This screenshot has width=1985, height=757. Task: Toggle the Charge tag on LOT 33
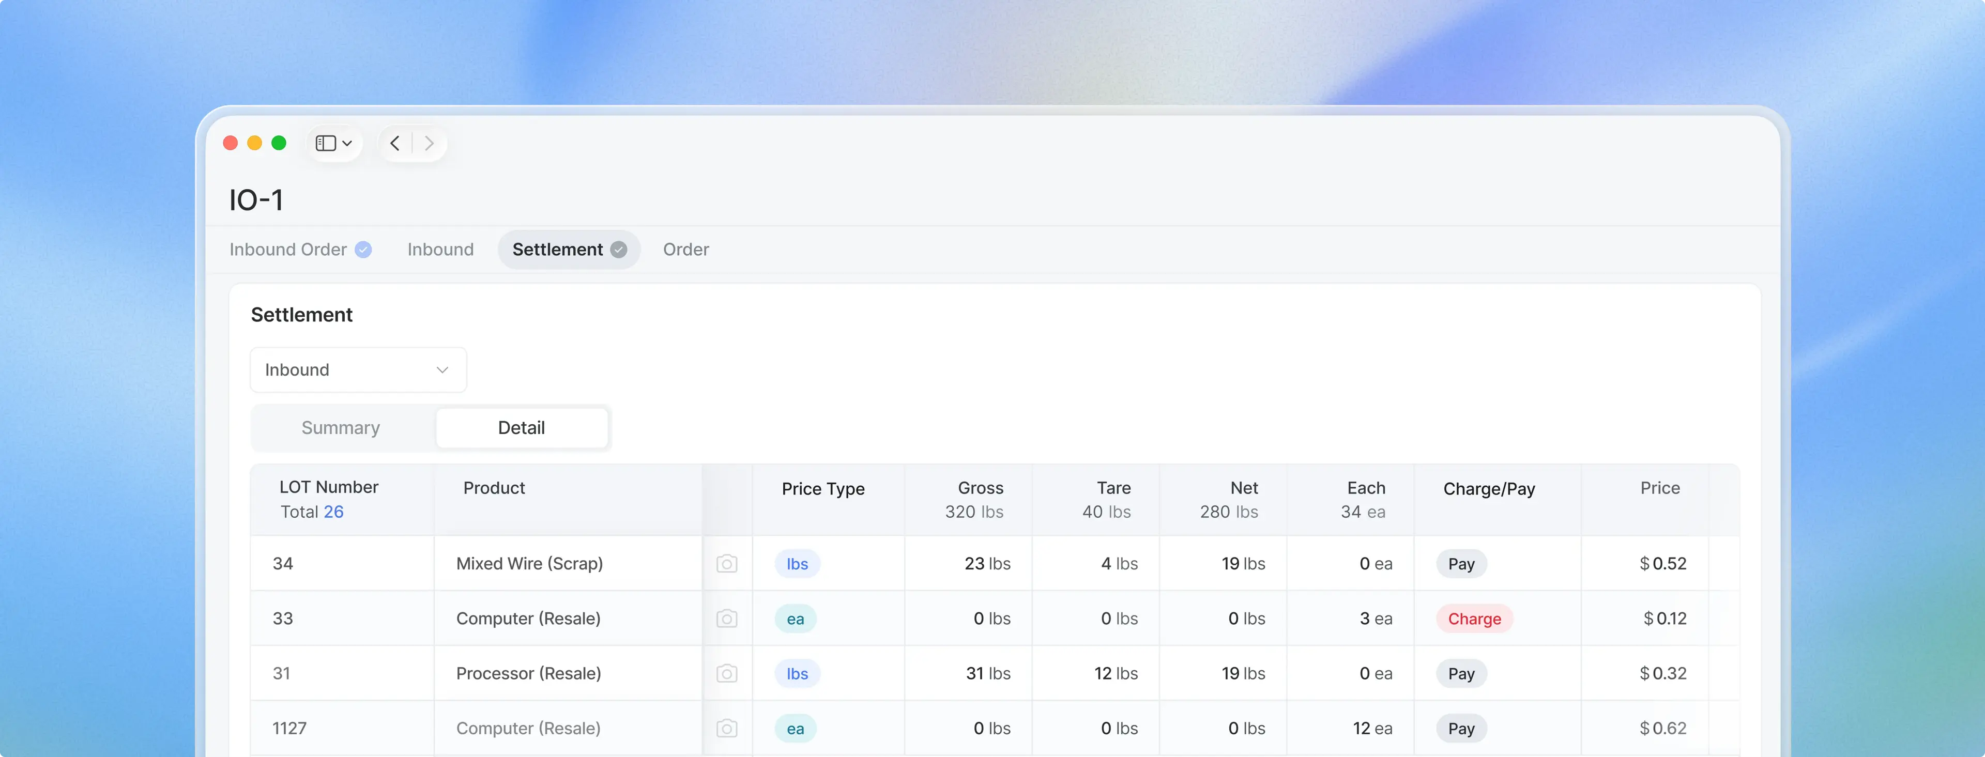point(1474,619)
